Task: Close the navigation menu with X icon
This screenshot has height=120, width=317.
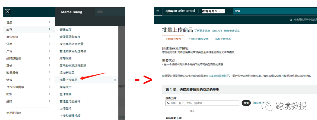Action: click(x=8, y=12)
